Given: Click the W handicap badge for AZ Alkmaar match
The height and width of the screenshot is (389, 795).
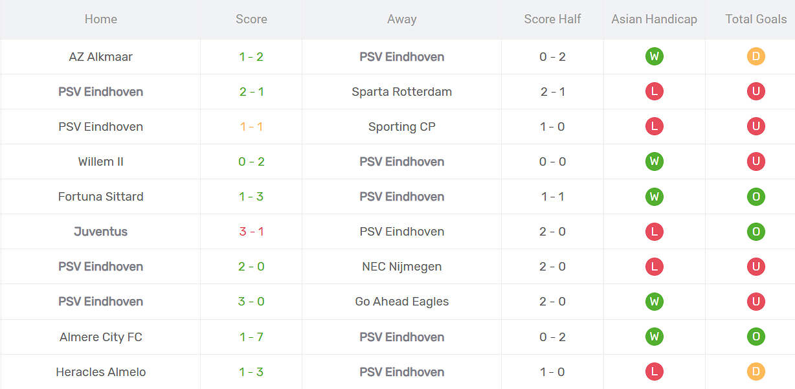Looking at the screenshot, I should click(654, 56).
